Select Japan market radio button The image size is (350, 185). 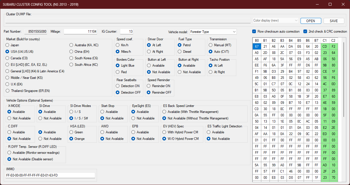click(7, 45)
